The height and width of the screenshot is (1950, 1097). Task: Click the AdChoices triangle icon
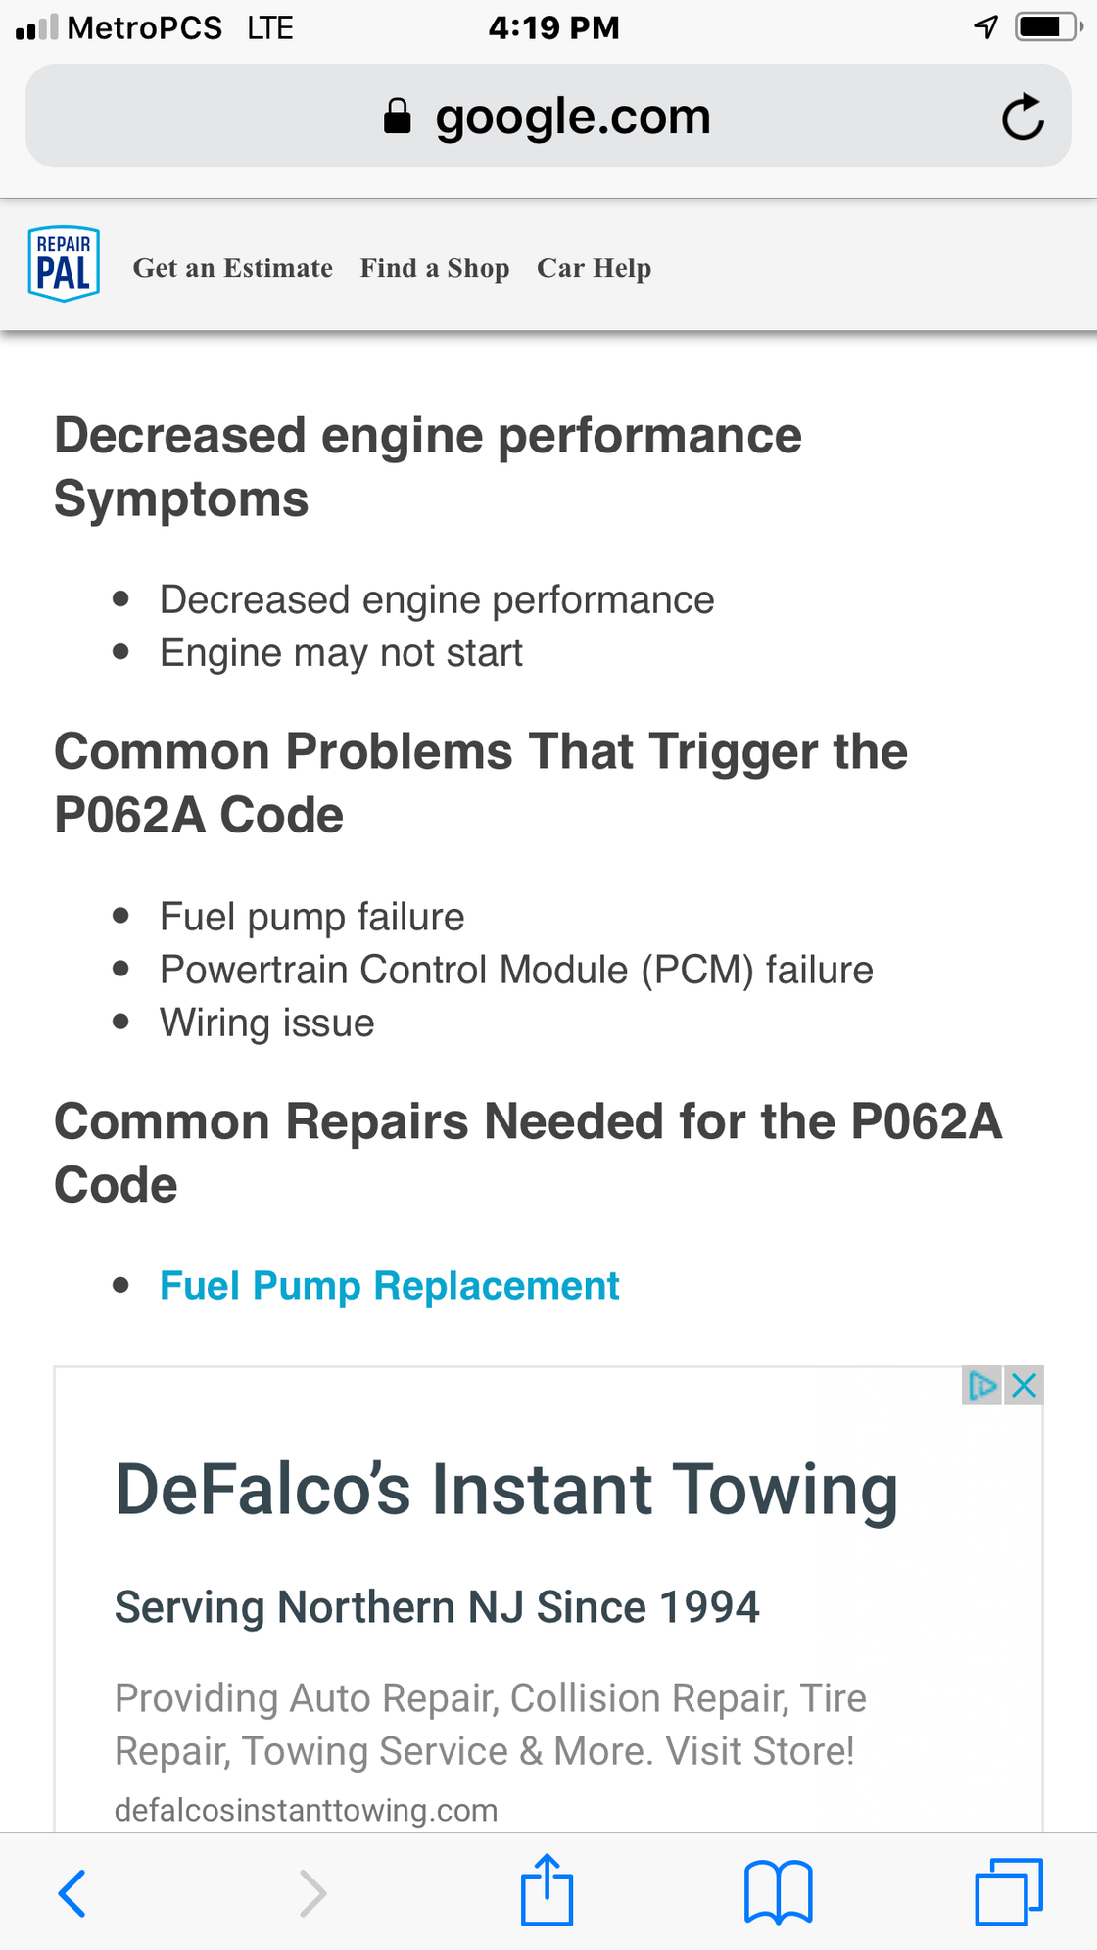pyautogui.click(x=981, y=1386)
